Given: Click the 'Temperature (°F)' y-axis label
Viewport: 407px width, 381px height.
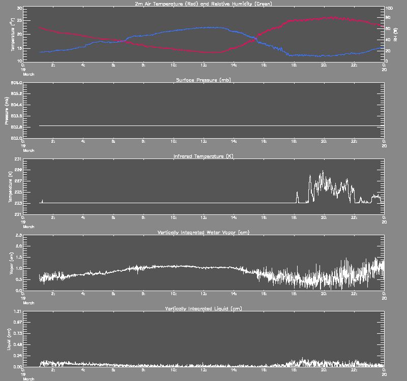Looking at the screenshot, I should coord(12,35).
